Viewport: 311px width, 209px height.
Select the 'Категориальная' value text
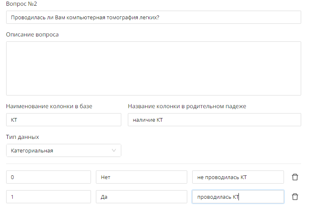32,150
